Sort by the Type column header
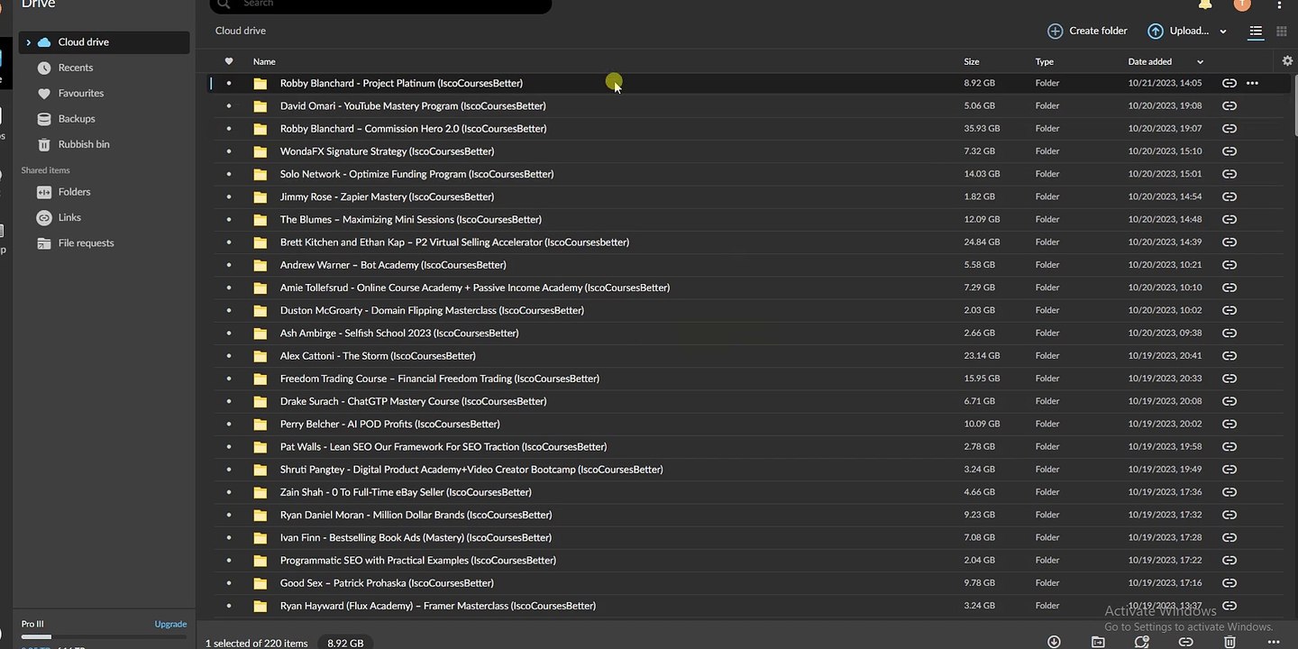Screen dimensions: 1298x649 (x=1045, y=61)
